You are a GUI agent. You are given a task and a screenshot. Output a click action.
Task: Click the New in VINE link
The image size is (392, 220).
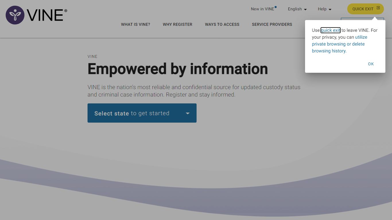(x=263, y=9)
